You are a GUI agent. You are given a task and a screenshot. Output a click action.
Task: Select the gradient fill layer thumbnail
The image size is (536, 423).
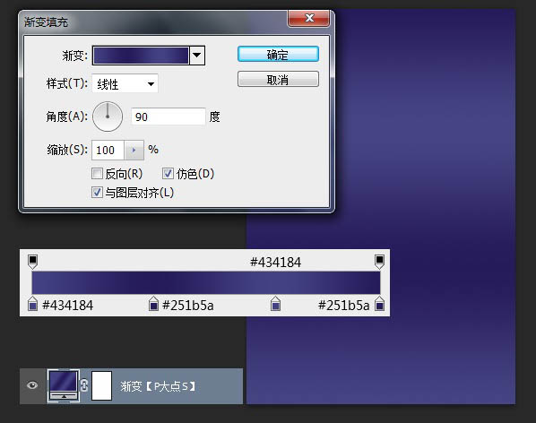[64, 385]
